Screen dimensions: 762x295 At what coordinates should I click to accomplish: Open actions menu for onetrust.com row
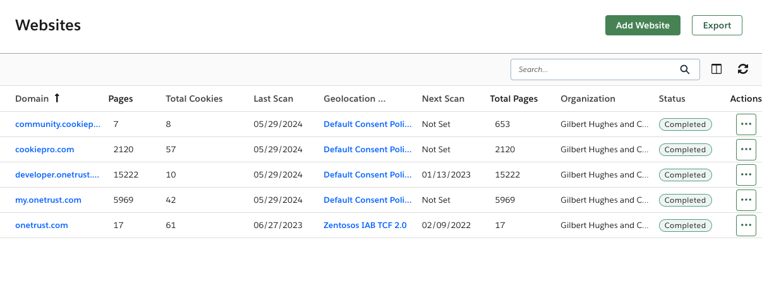tap(746, 226)
